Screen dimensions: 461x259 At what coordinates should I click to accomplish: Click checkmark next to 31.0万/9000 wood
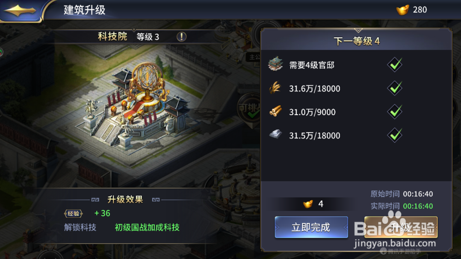coord(395,111)
